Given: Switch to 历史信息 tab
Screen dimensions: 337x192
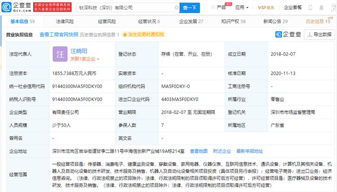Looking at the screenshot, I should pyautogui.click(x=318, y=21).
